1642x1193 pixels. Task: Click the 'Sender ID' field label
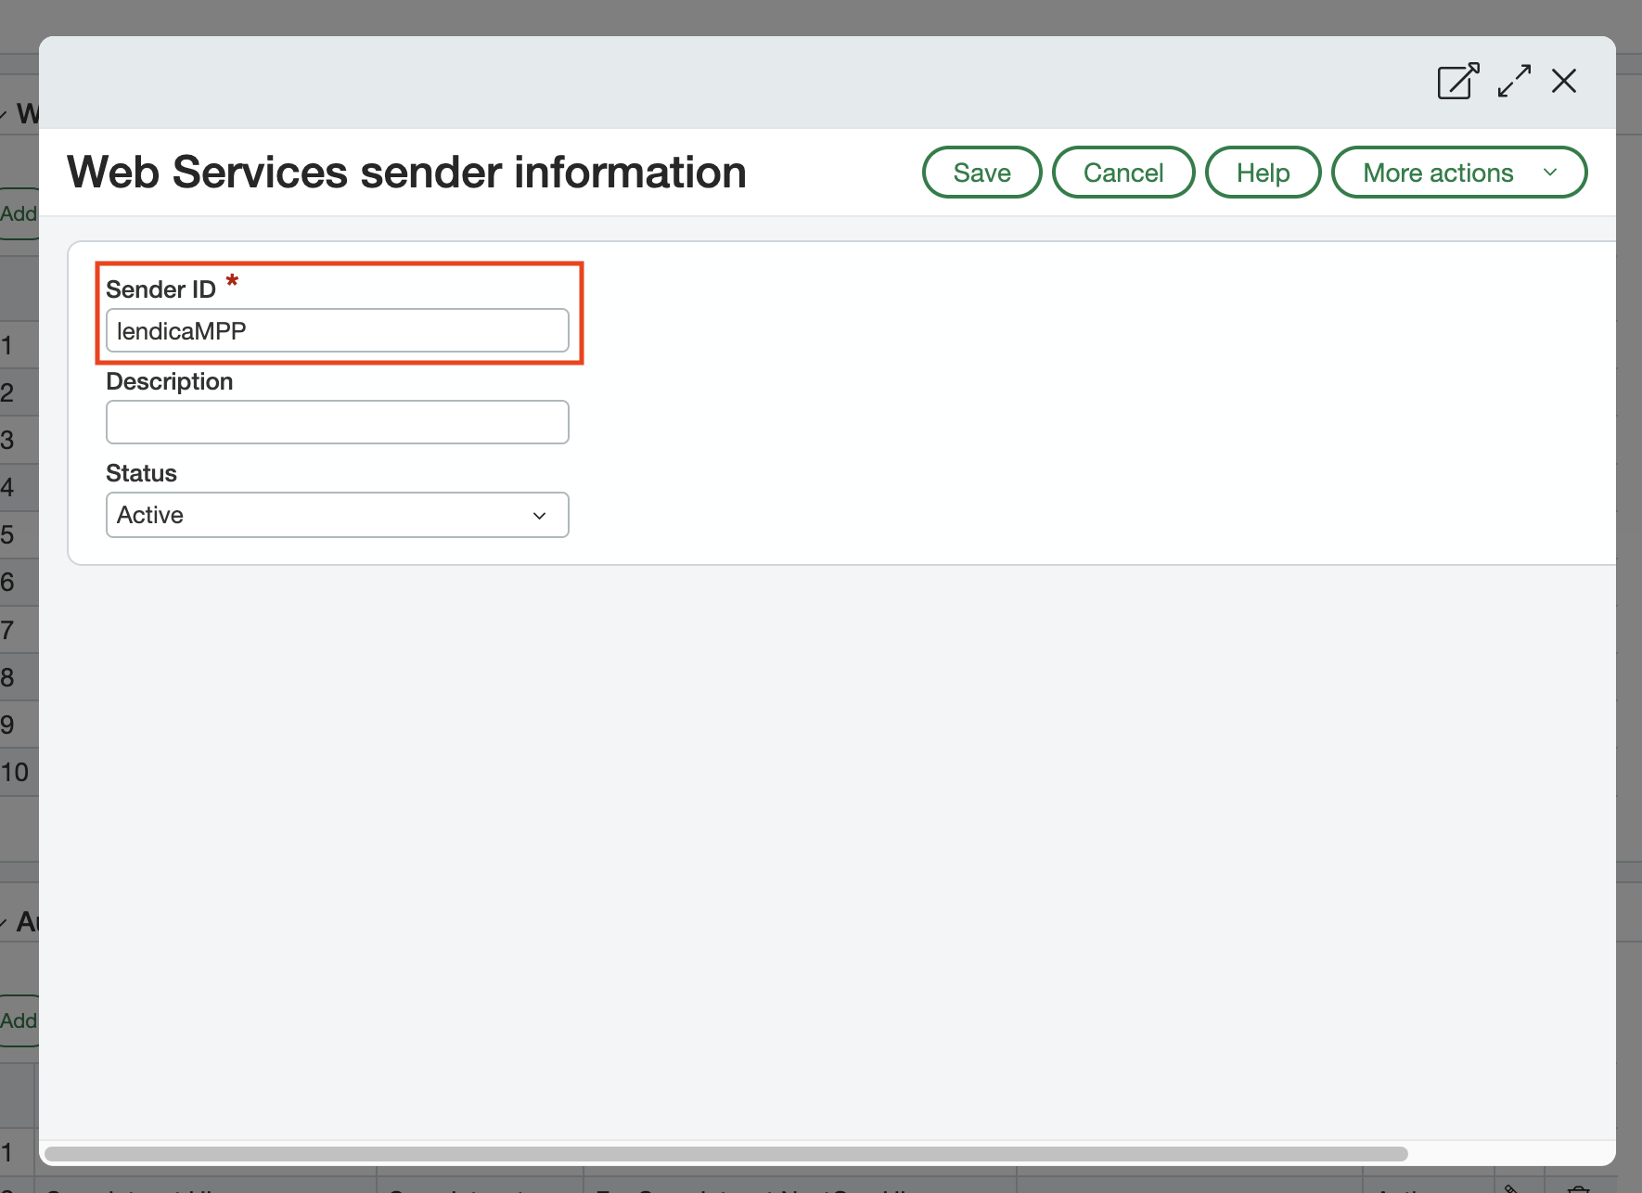pos(160,289)
